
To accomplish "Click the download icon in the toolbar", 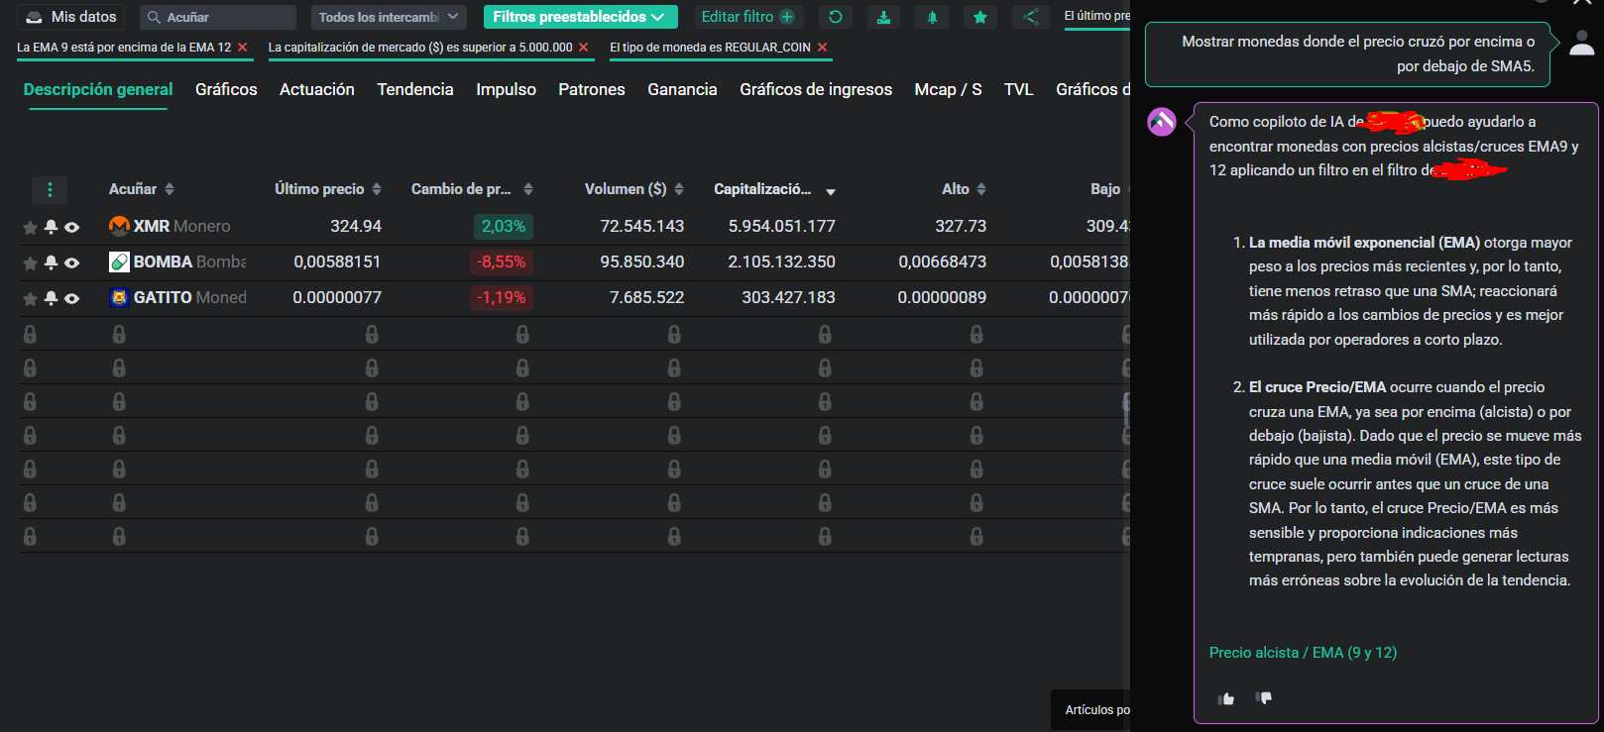I will click(x=883, y=17).
